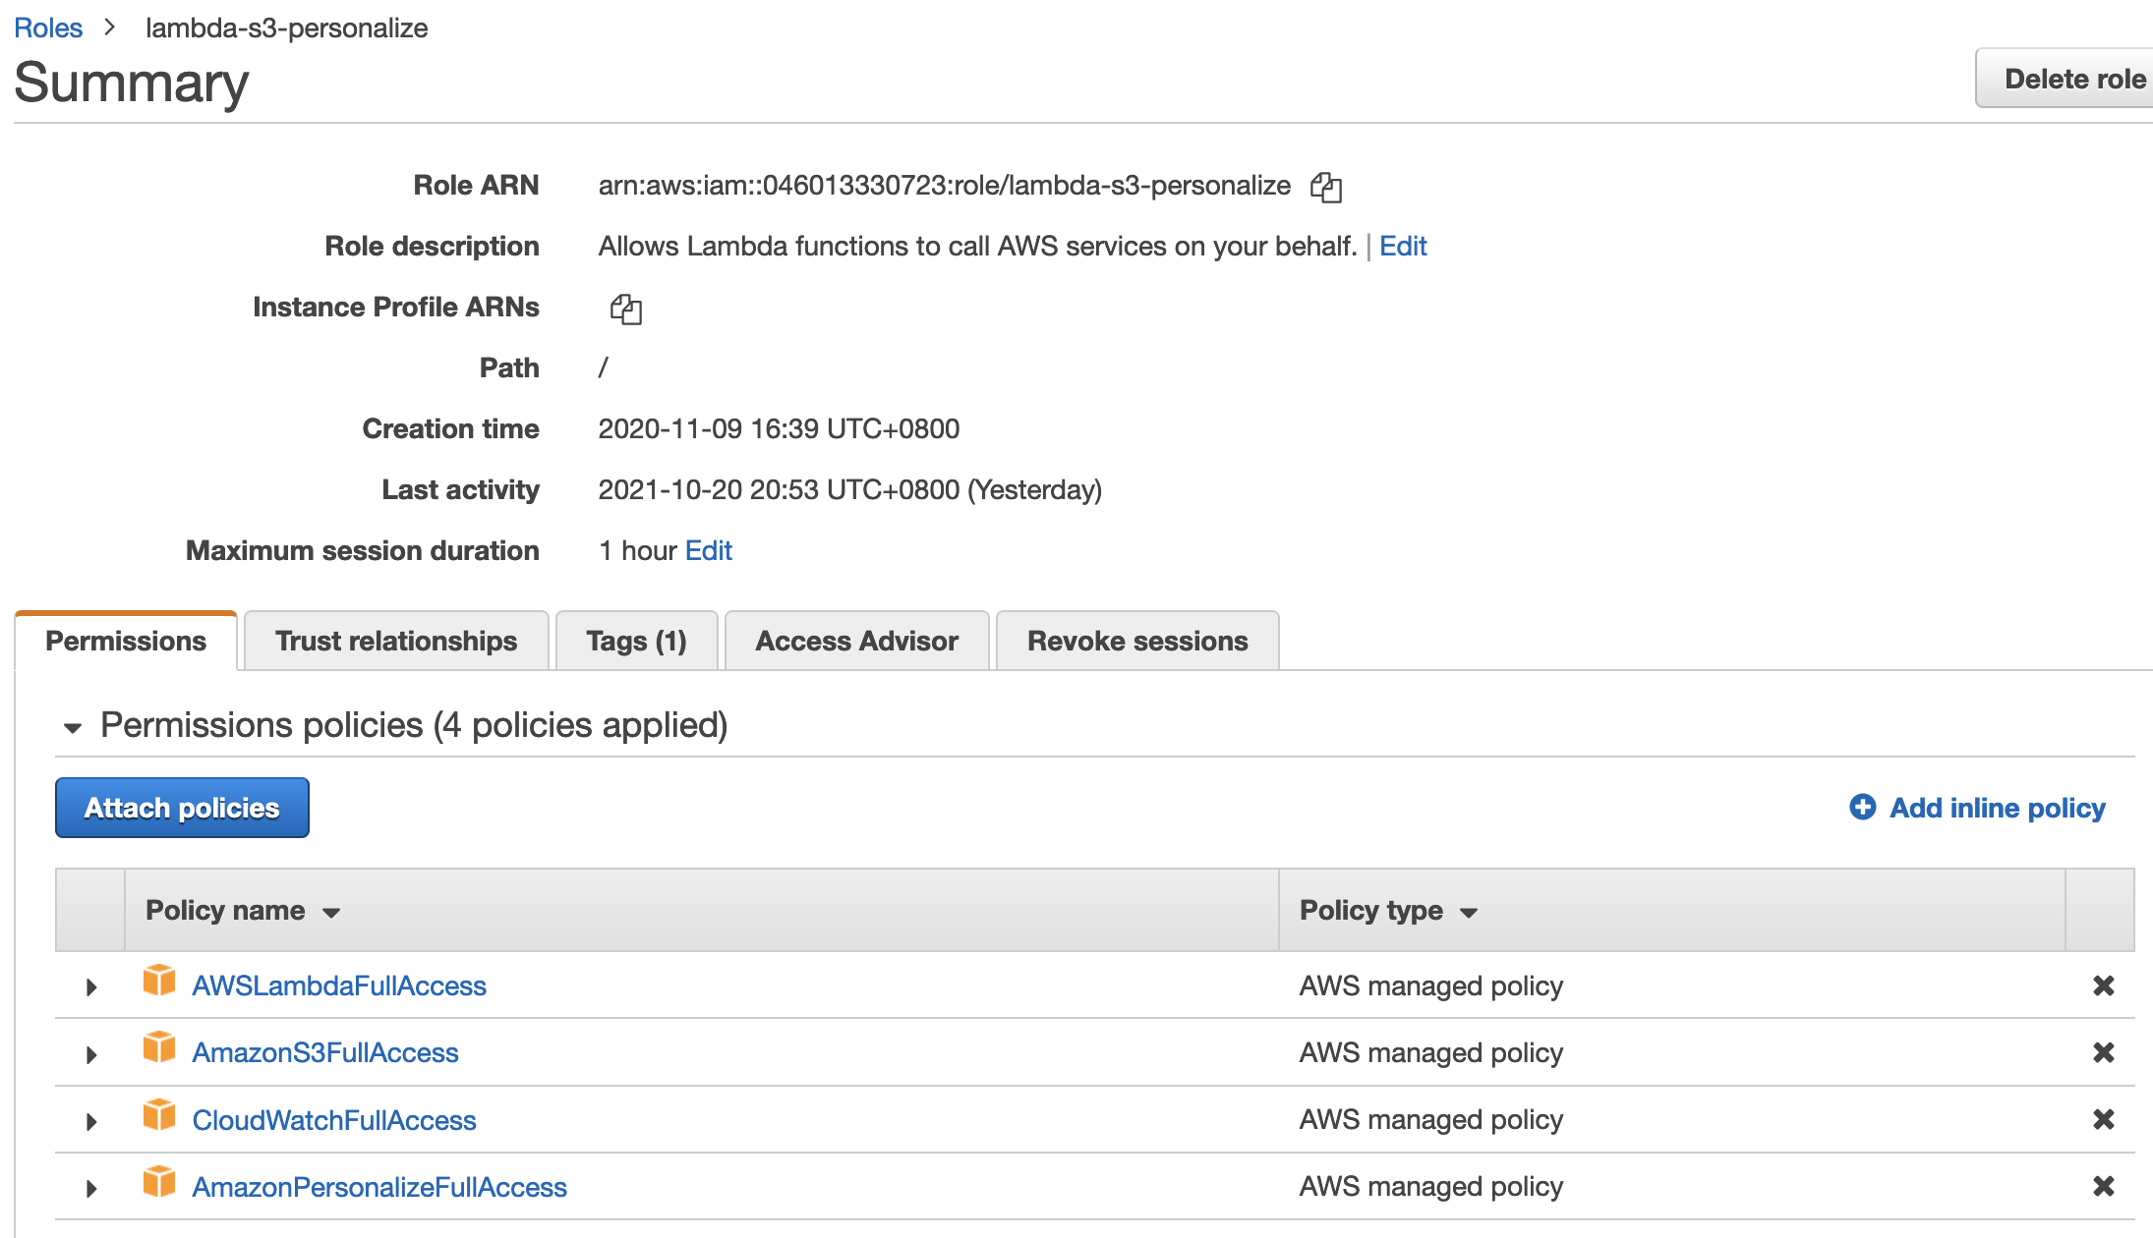This screenshot has height=1238, width=2153.
Task: Click the Last activity value 2021-10-20
Action: (x=850, y=489)
